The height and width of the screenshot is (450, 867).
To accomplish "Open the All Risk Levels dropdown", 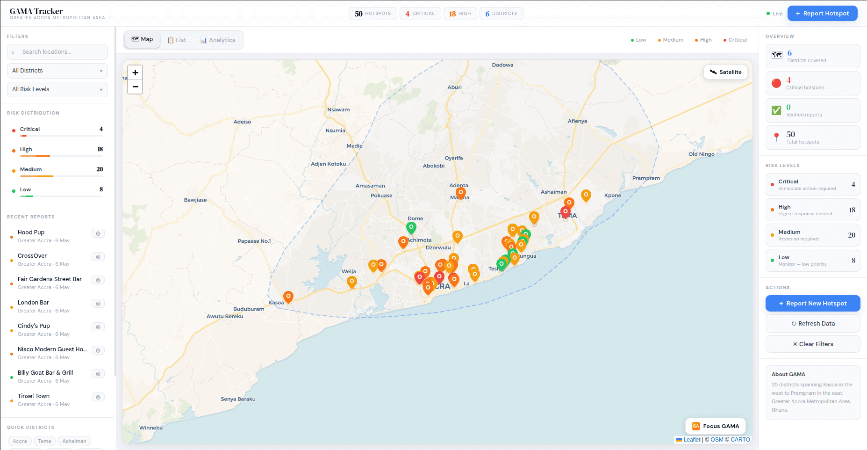I will [57, 89].
